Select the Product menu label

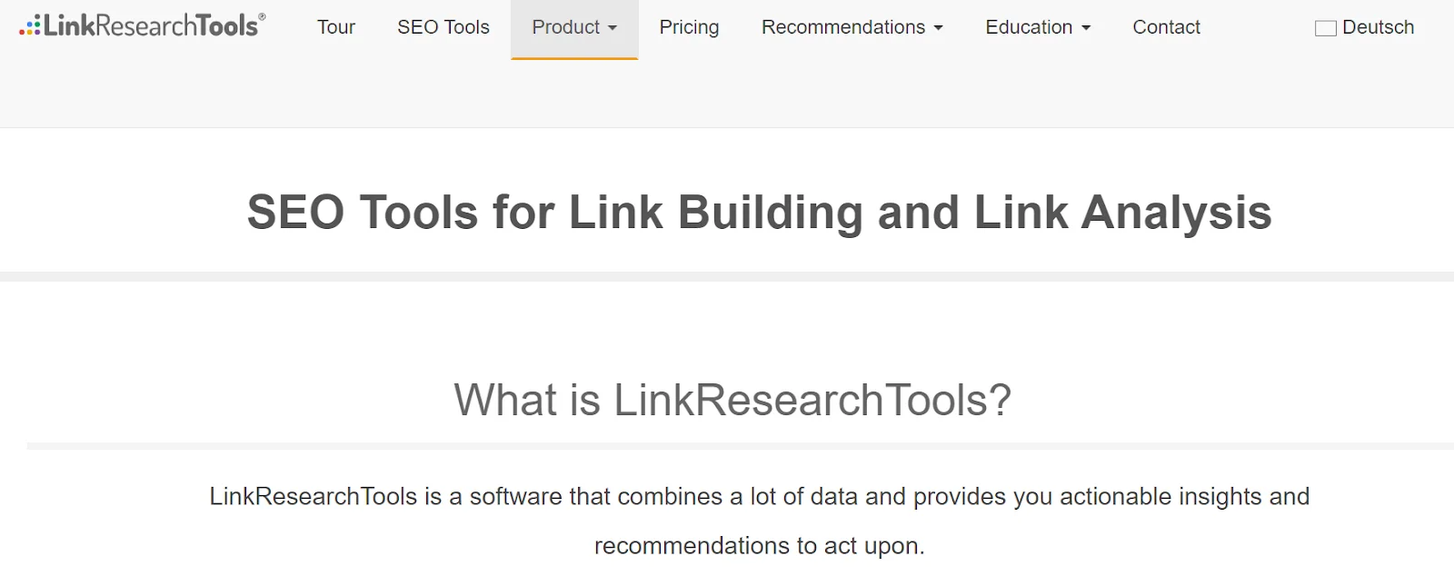click(x=565, y=27)
